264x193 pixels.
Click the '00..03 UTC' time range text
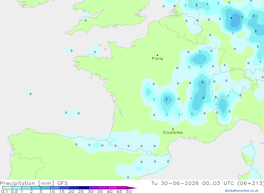218,183
